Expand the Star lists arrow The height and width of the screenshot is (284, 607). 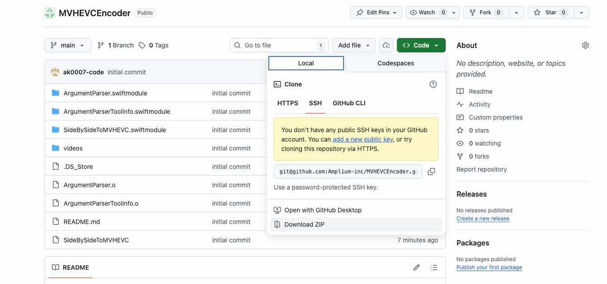581,13
